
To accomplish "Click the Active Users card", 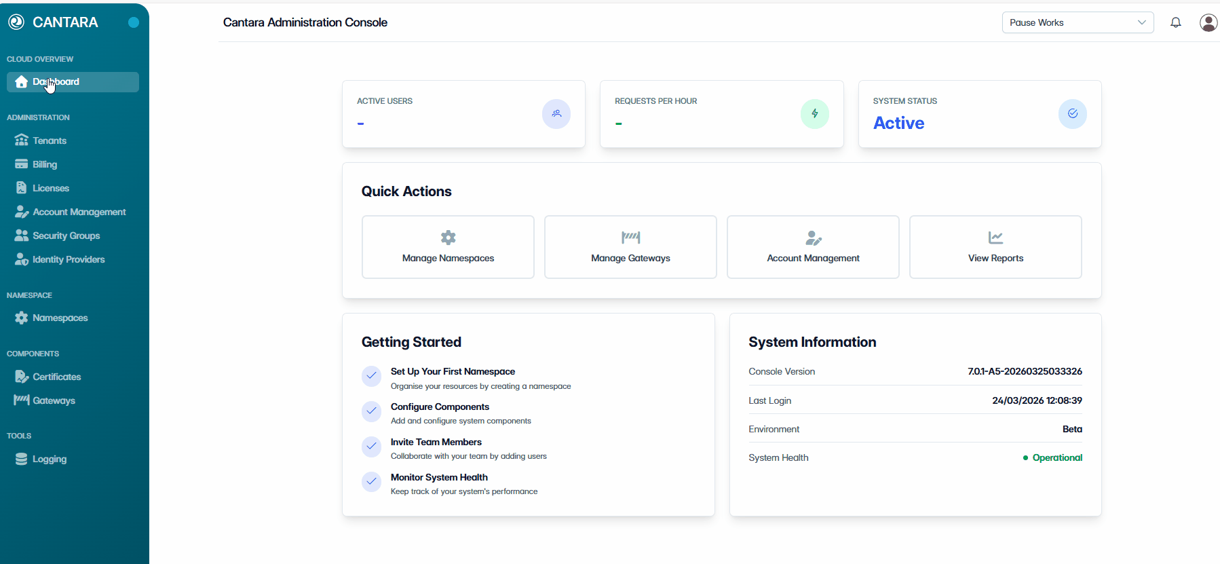I will (x=464, y=114).
